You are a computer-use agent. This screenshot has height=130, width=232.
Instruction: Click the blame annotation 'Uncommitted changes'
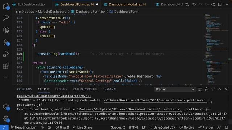[x=147, y=54]
